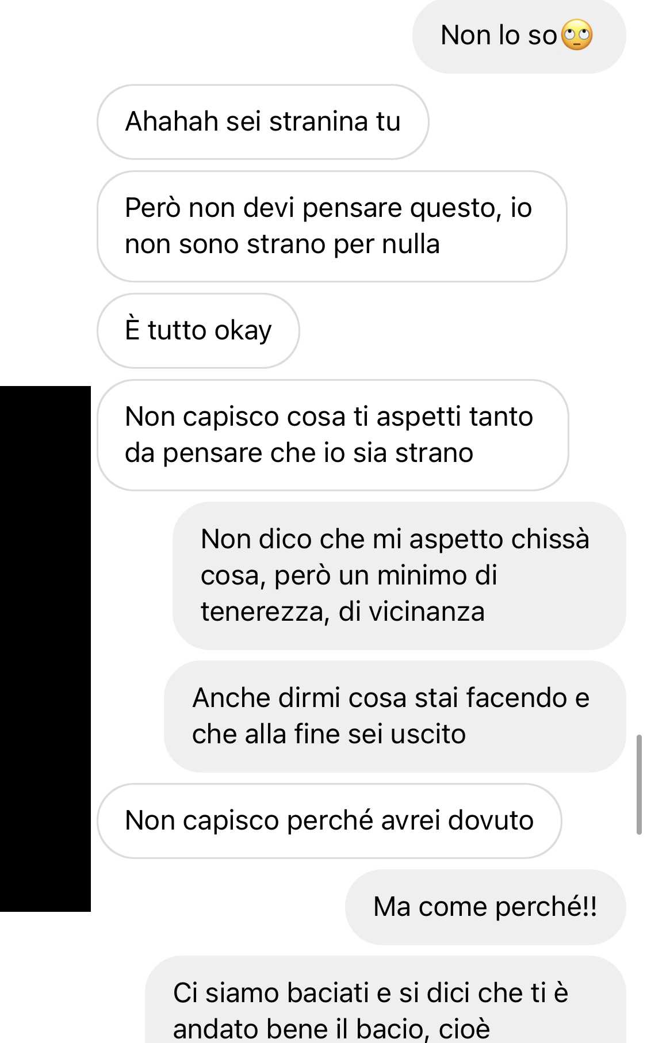Select the 'Ma come perché!!' bubble
This screenshot has height=1043, width=647.
[x=485, y=907]
